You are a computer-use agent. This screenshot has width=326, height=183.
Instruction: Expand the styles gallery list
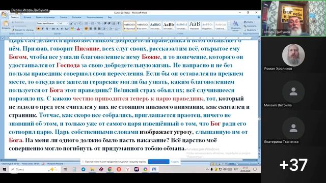(x=229, y=29)
